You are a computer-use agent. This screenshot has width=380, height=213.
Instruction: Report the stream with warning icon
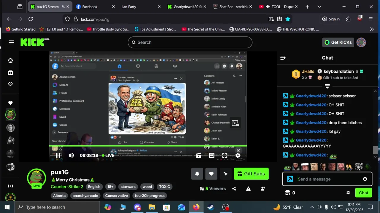248,189
